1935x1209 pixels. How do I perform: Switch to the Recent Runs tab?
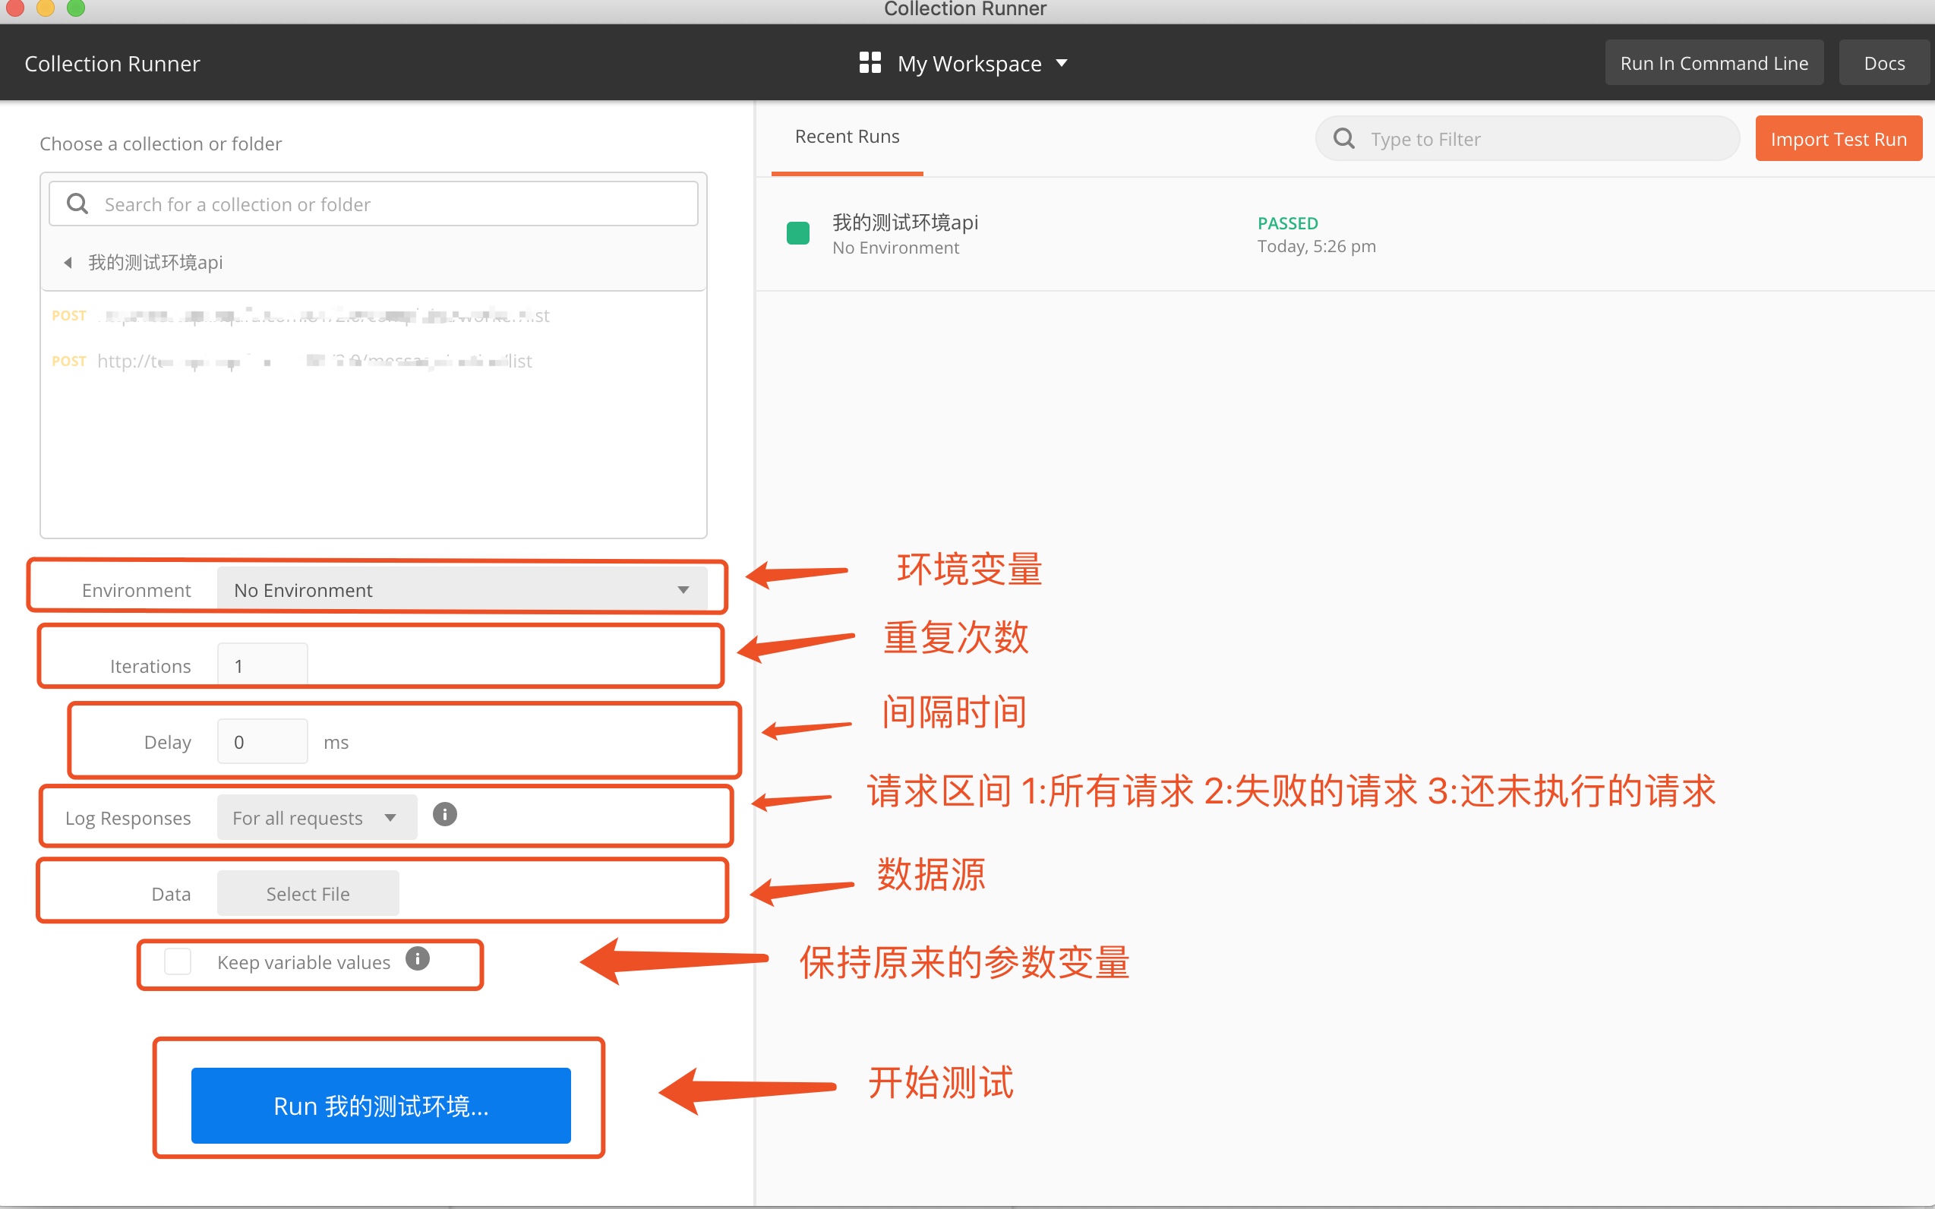(x=847, y=137)
